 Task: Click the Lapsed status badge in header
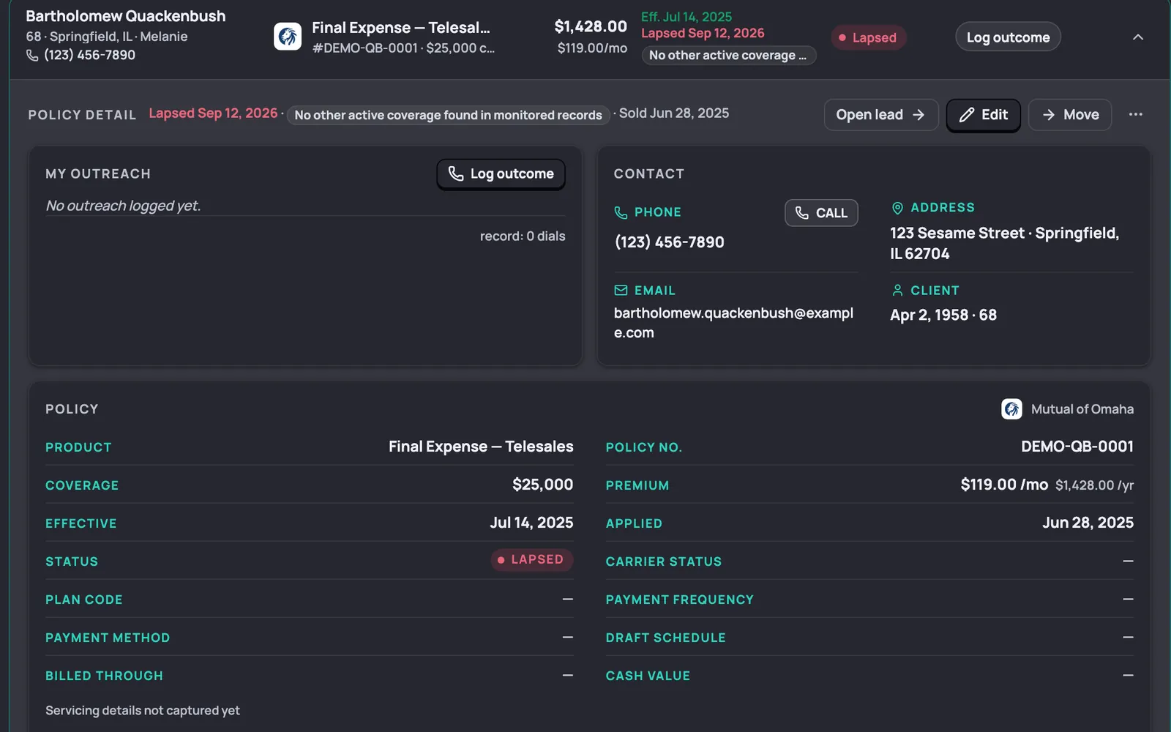coord(868,37)
